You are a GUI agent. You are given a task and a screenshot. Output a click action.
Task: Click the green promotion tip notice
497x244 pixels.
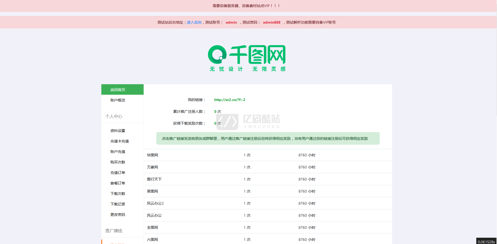point(268,139)
